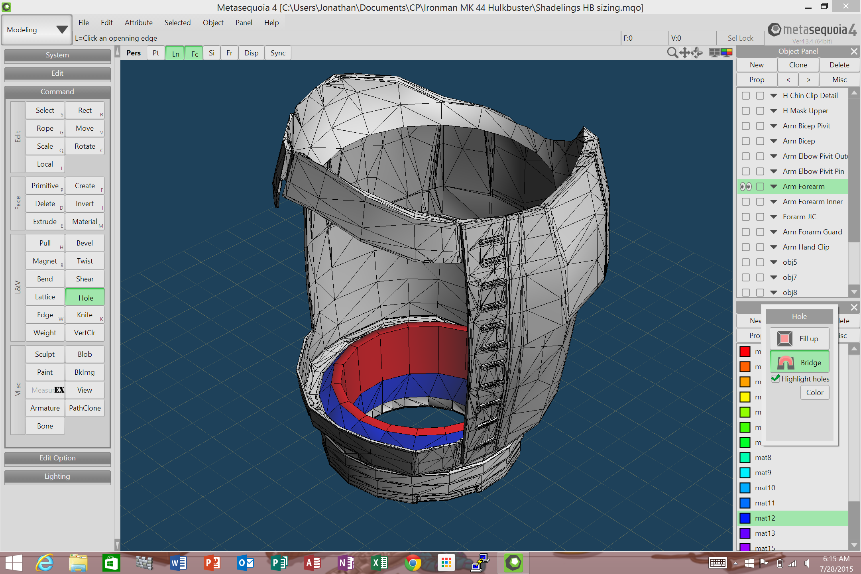861x574 pixels.
Task: Toggle lock box of Arm Bicep
Action: click(760, 141)
